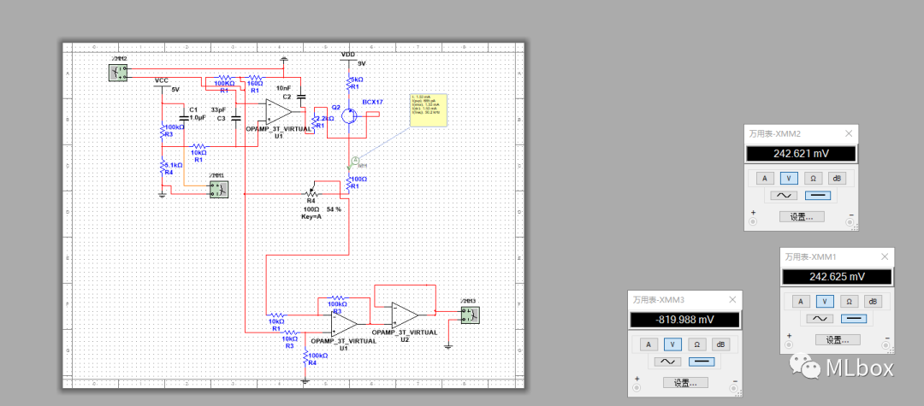This screenshot has width=924, height=406.
Task: Open 设置 settings in XMM2 multimeter
Action: tap(802, 217)
